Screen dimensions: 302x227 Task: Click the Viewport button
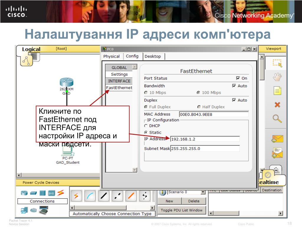coord(273,49)
